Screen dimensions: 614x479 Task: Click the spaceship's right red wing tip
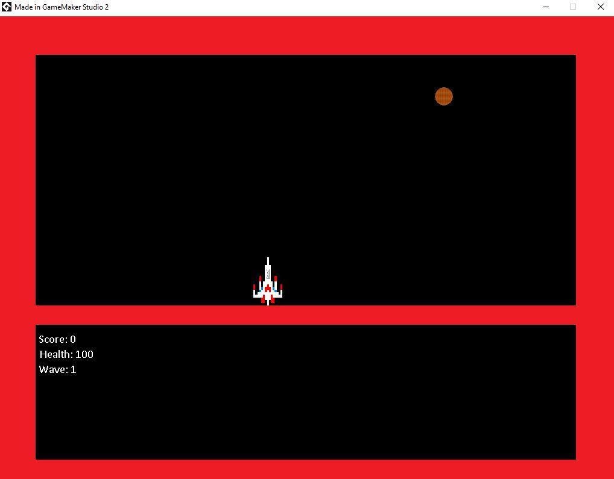point(281,288)
